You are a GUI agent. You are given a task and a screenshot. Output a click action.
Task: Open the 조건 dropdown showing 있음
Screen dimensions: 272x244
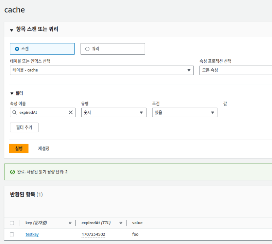[184, 112]
